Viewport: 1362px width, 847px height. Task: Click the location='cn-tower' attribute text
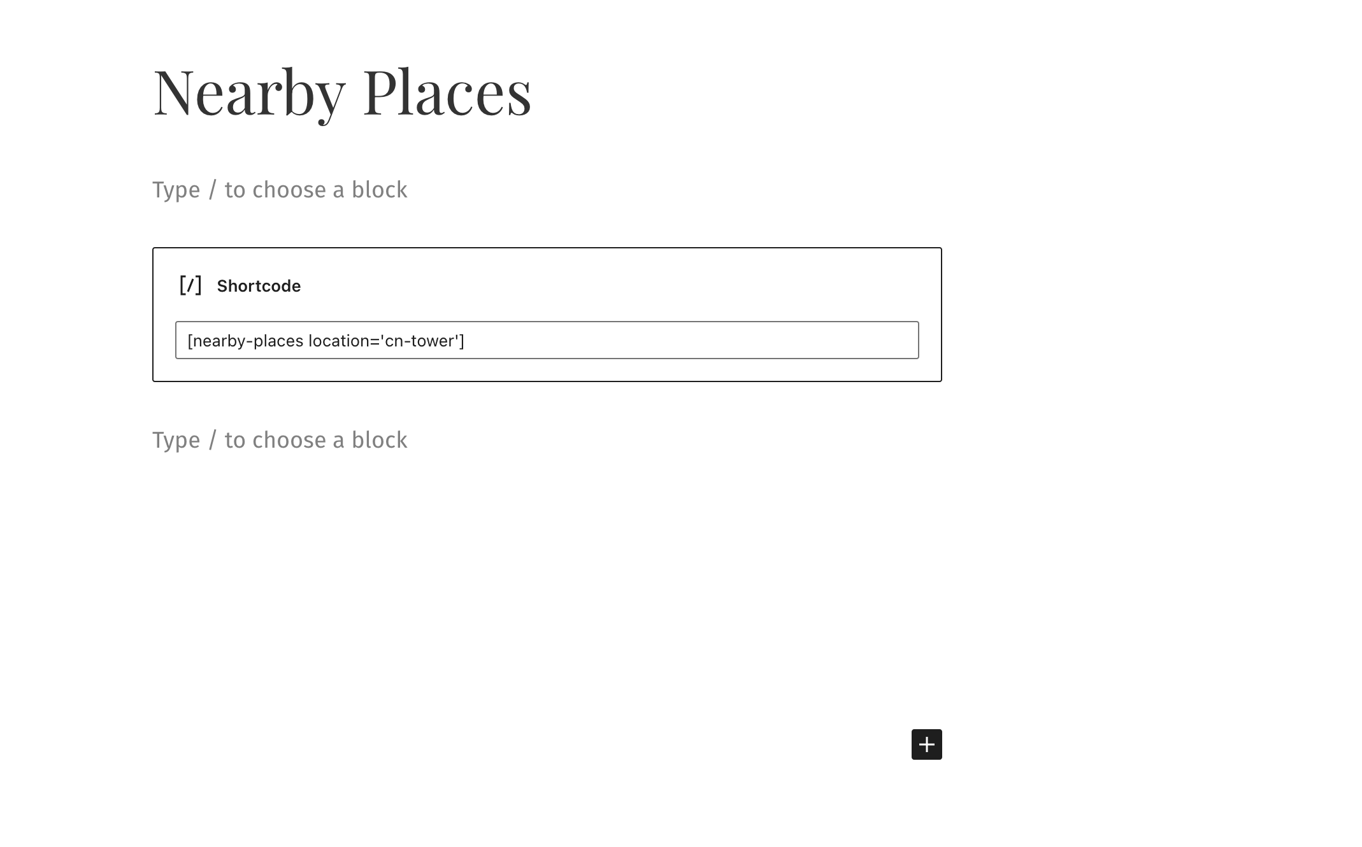(x=384, y=341)
